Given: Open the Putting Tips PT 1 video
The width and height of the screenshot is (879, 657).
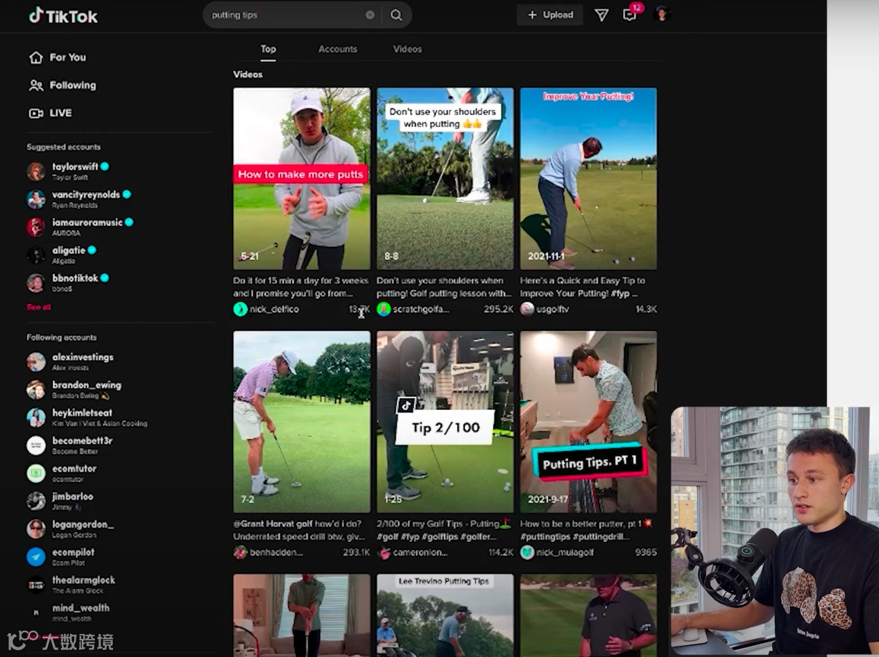Looking at the screenshot, I should point(588,422).
